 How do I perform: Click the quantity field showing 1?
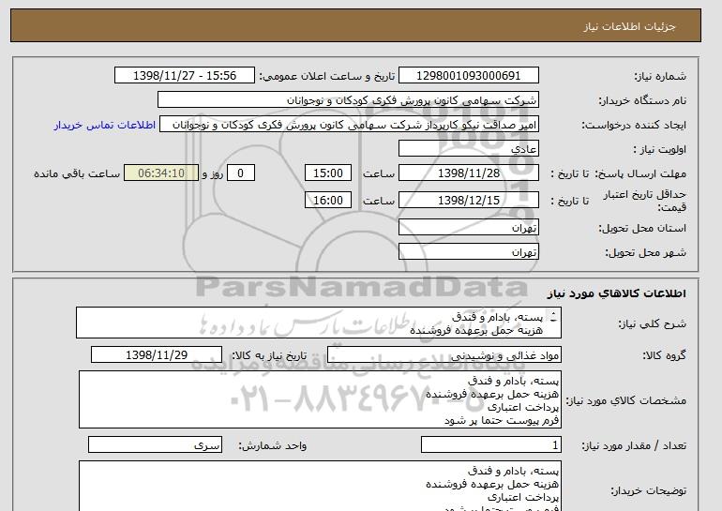[x=491, y=445]
